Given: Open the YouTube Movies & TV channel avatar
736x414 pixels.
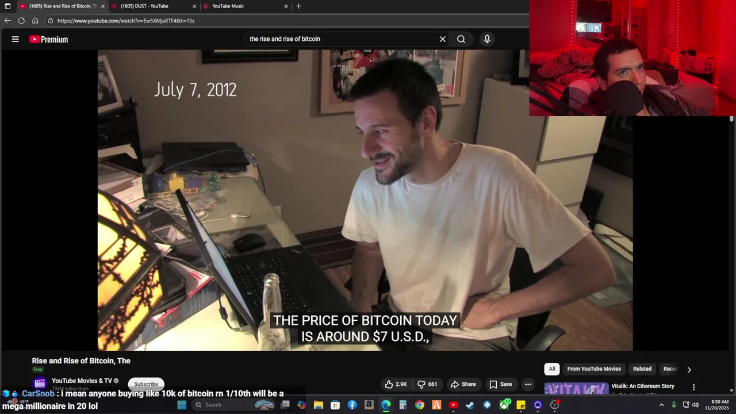Looking at the screenshot, I should click(x=40, y=383).
